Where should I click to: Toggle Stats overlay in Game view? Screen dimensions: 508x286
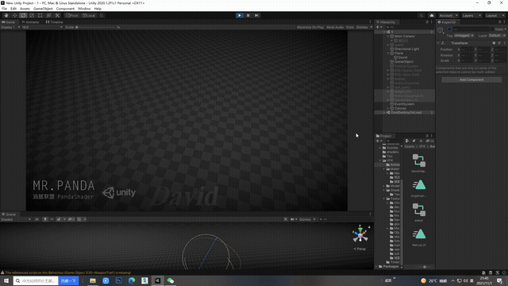point(350,27)
